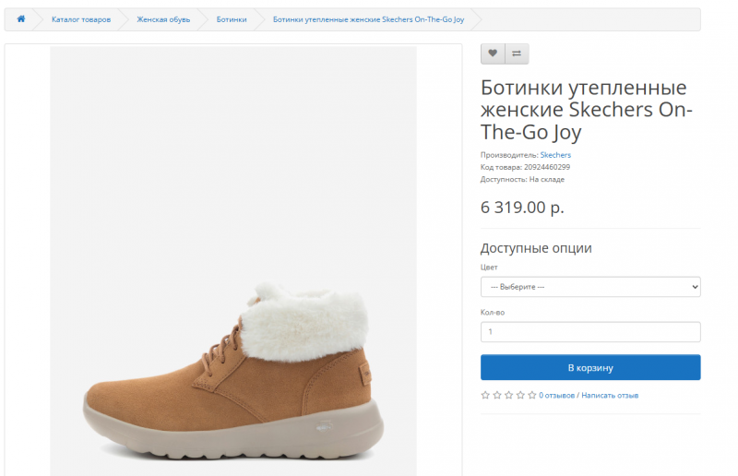This screenshot has width=738, height=476.
Task: Click the compare arrows icon
Action: pyautogui.click(x=517, y=54)
